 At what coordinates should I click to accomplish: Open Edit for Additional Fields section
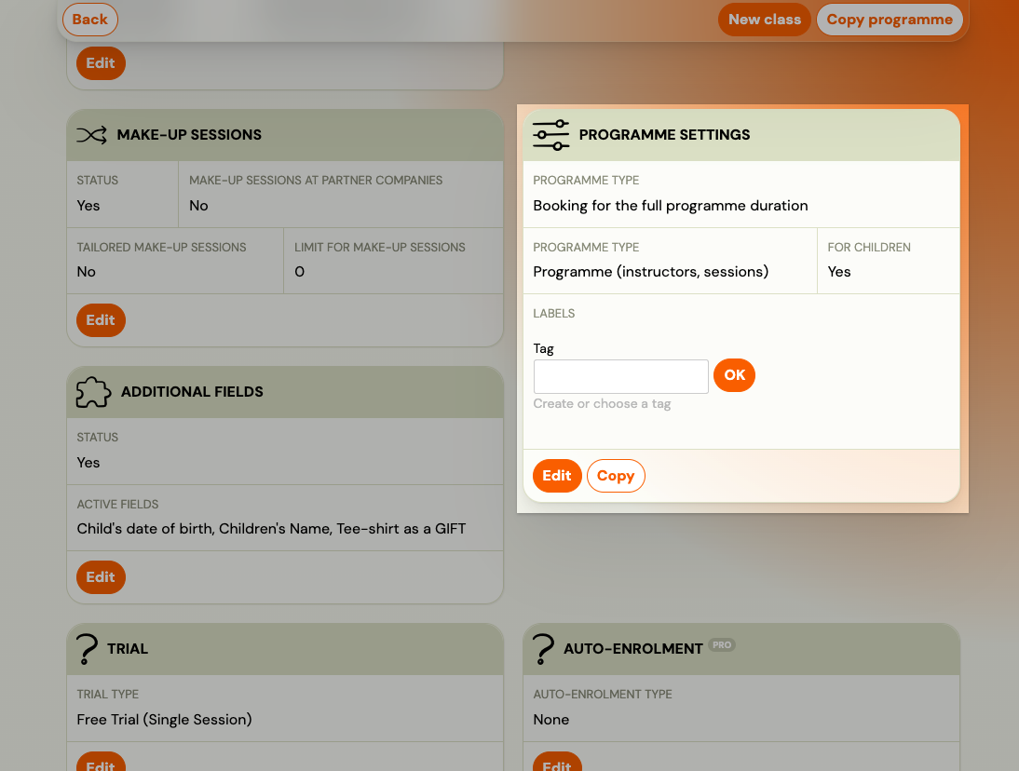[101, 577]
